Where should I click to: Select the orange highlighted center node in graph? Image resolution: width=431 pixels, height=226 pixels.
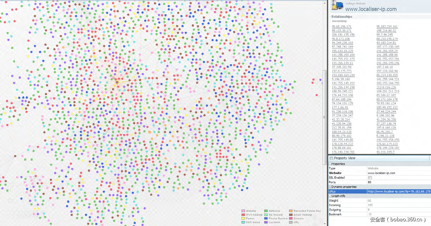(117, 82)
